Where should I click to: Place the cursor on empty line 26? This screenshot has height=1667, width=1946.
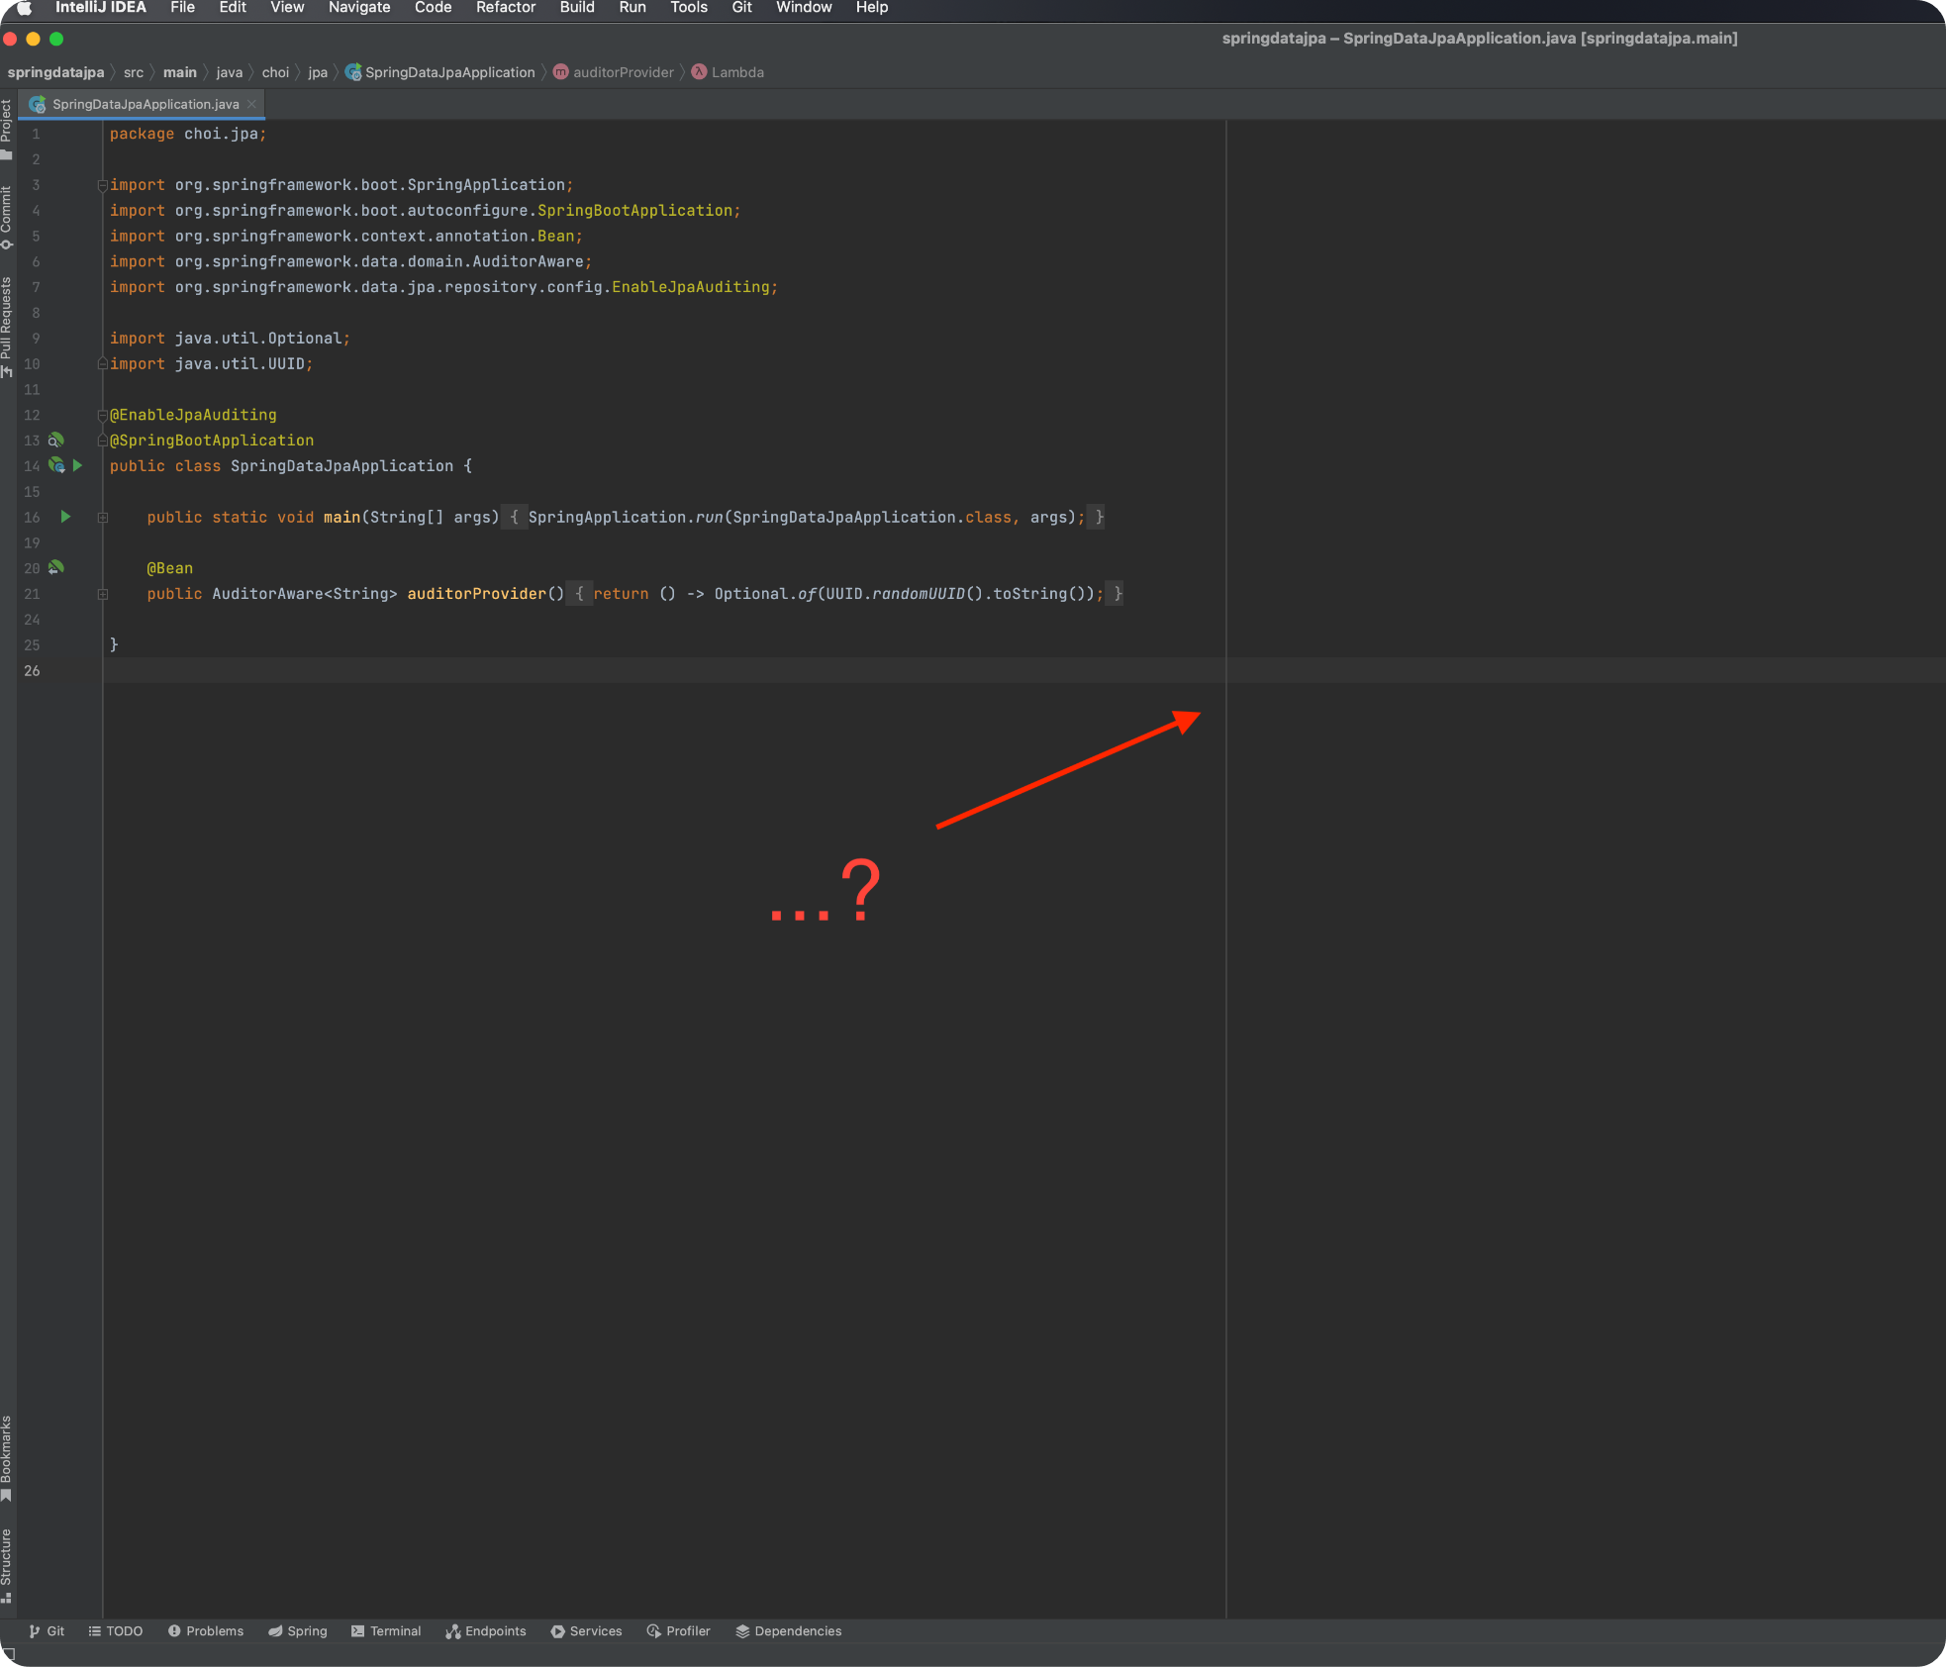(594, 670)
